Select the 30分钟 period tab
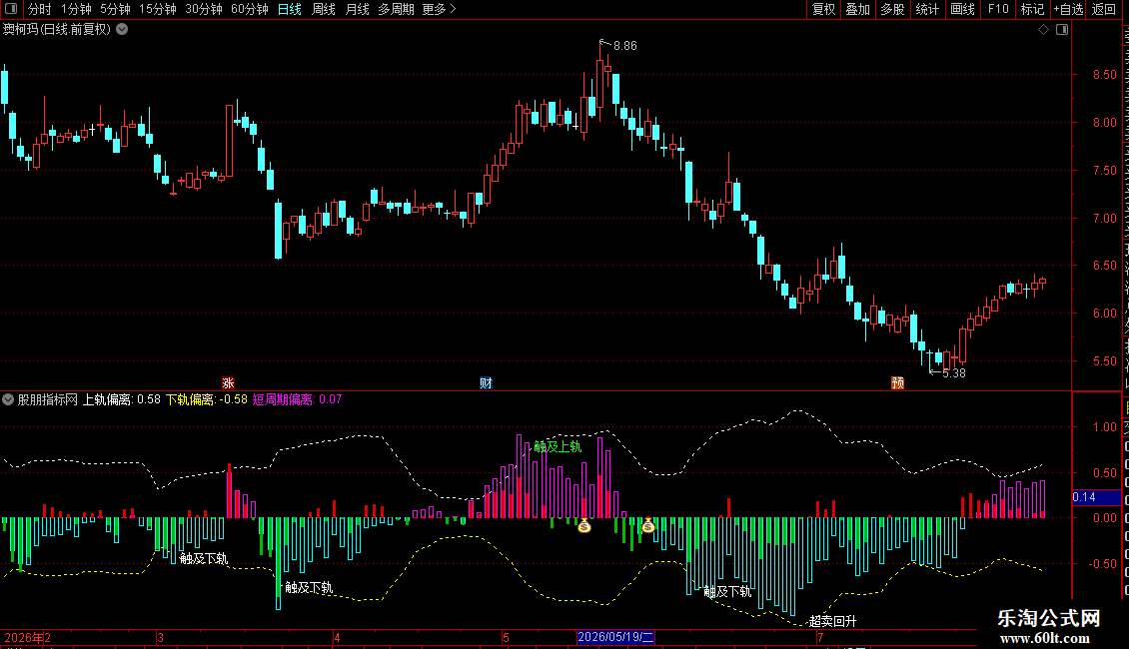The height and width of the screenshot is (649, 1129). (204, 9)
